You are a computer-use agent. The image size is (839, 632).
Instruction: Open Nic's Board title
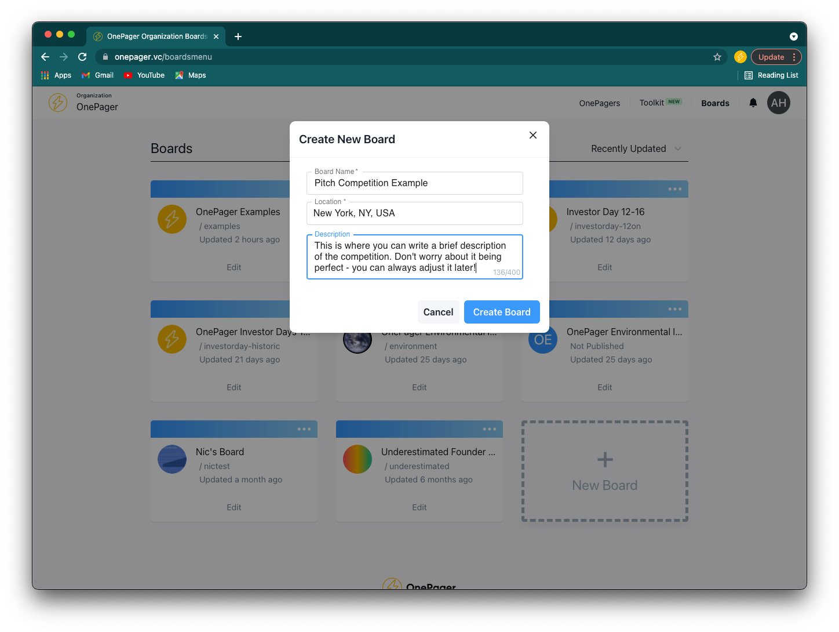(x=220, y=452)
